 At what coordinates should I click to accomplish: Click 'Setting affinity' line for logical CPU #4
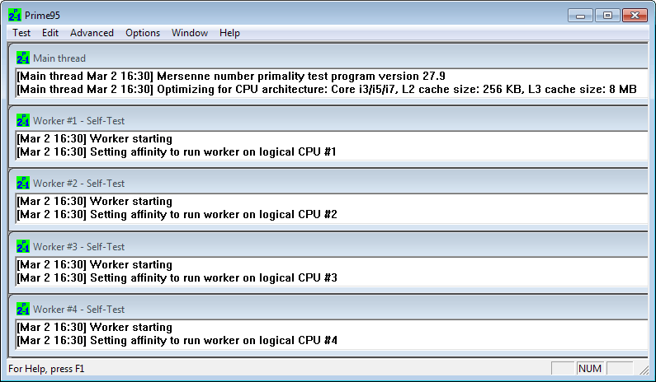coord(177,341)
